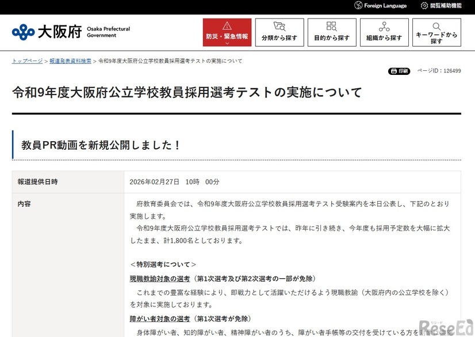Click the 目的から探す grid icon
Image resolution: width=475 pixels, height=337 pixels.
tap(331, 26)
